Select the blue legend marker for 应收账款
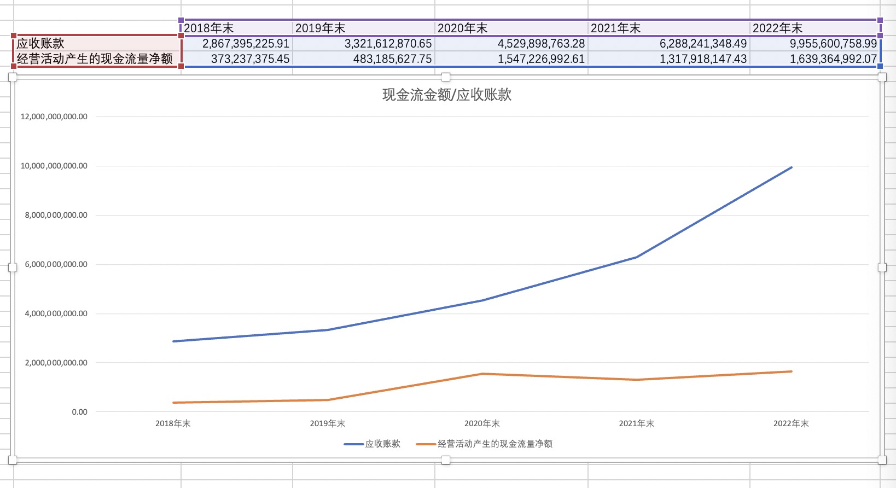 click(x=353, y=444)
